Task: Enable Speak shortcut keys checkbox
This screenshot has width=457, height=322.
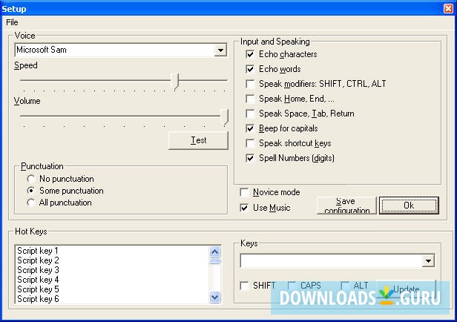Action: [250, 143]
